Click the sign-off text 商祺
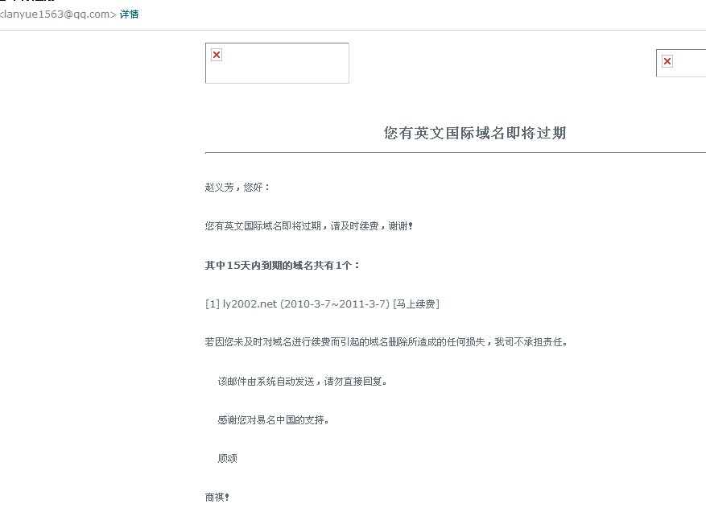 click(x=217, y=498)
